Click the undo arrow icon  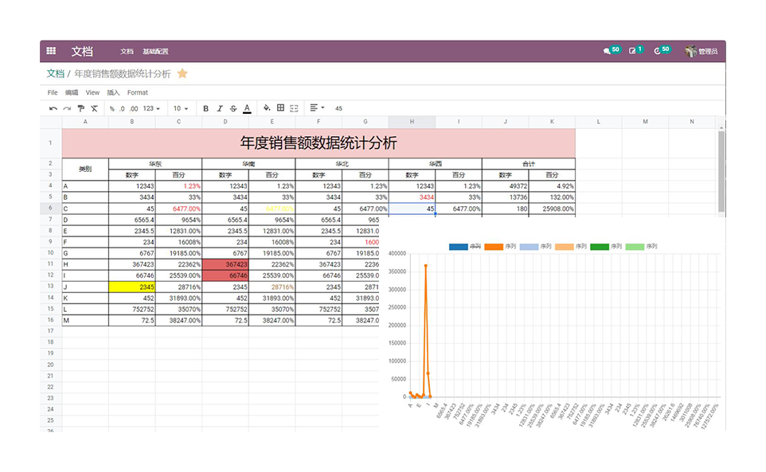click(53, 108)
